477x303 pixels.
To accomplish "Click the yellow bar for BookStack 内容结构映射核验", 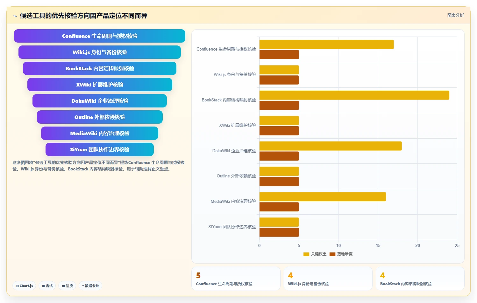I will pos(354,95).
